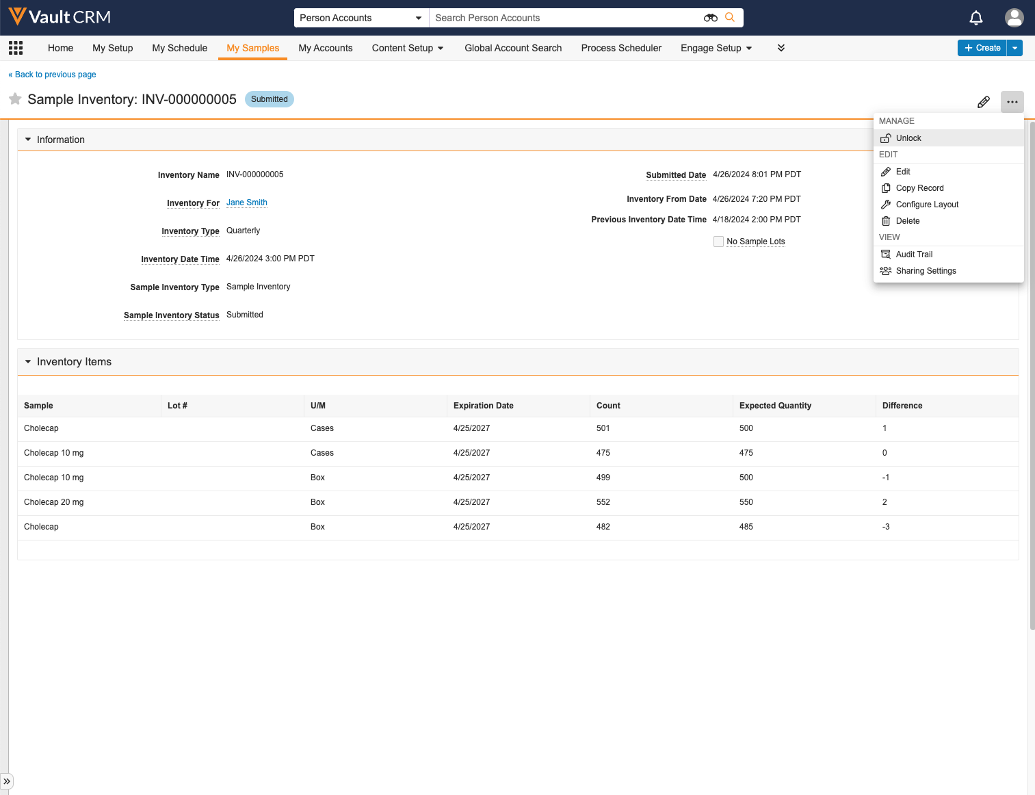Open the user profile avatar
Screen dimensions: 1035x795
pyautogui.click(x=1014, y=18)
